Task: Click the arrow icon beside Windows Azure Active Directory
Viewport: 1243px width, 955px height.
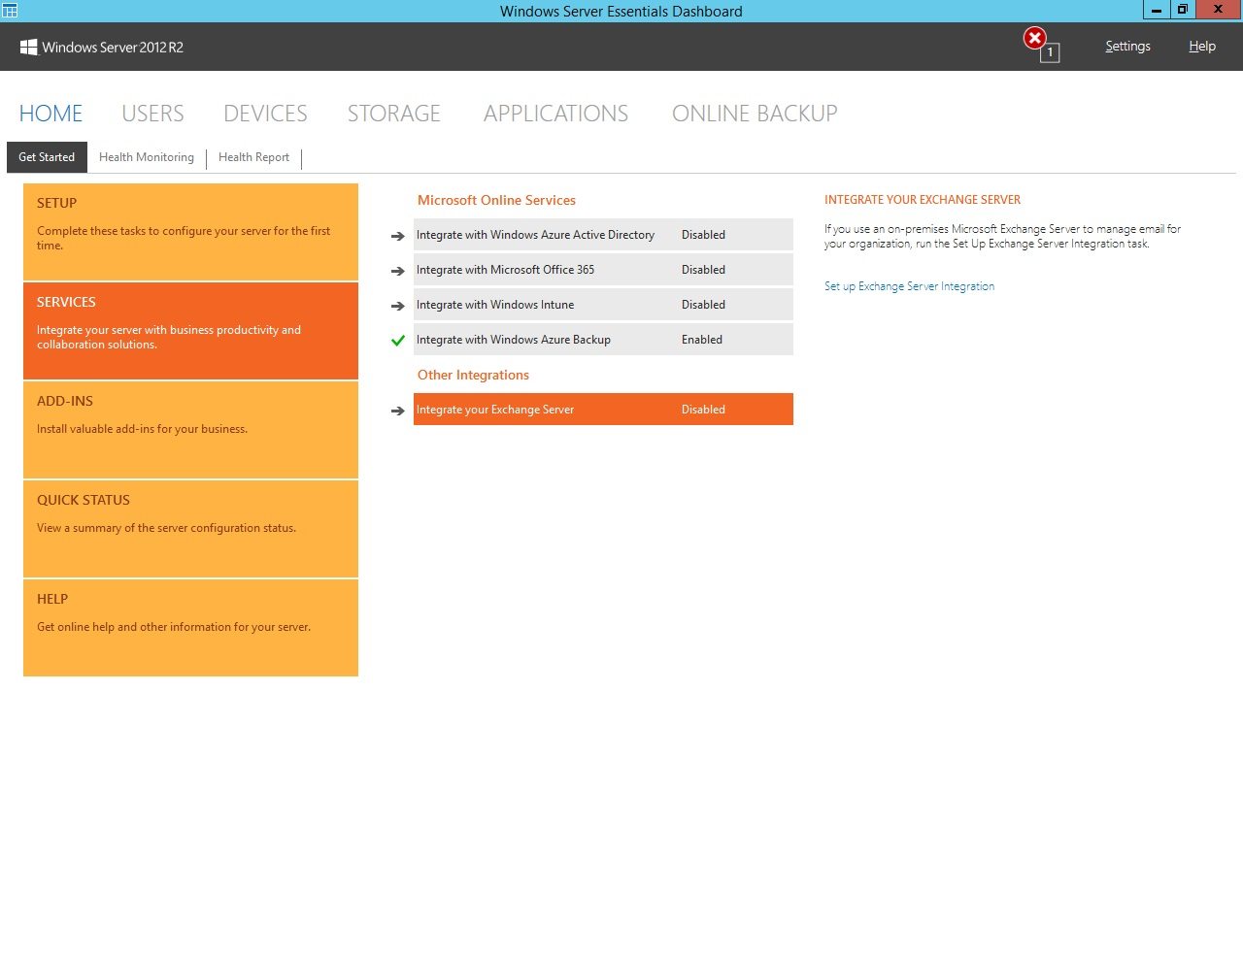Action: (397, 236)
